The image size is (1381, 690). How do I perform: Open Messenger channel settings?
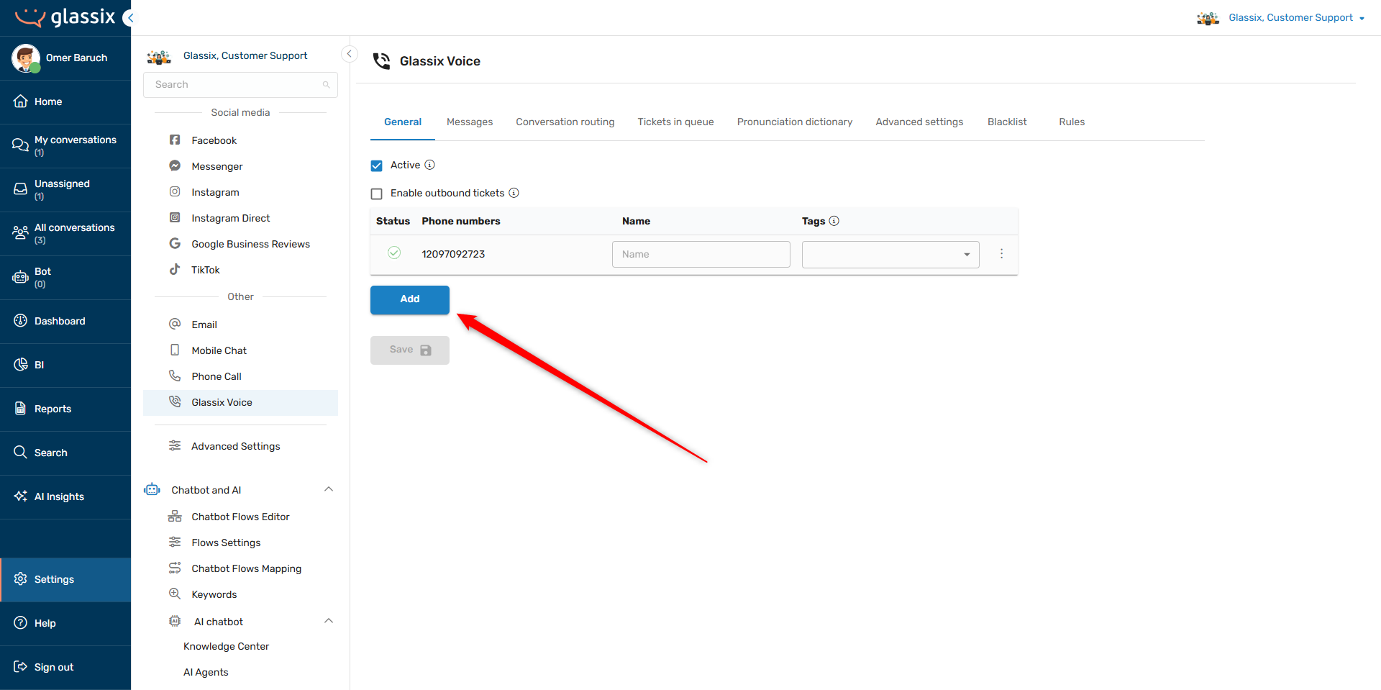[240, 166]
